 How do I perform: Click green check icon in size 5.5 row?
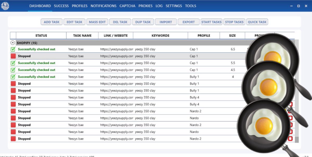point(13,63)
